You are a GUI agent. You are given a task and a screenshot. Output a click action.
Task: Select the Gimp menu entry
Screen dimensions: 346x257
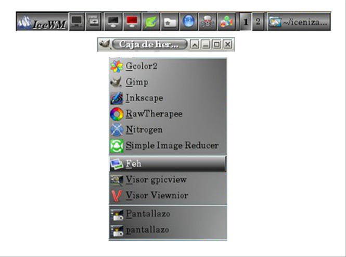tap(168, 82)
